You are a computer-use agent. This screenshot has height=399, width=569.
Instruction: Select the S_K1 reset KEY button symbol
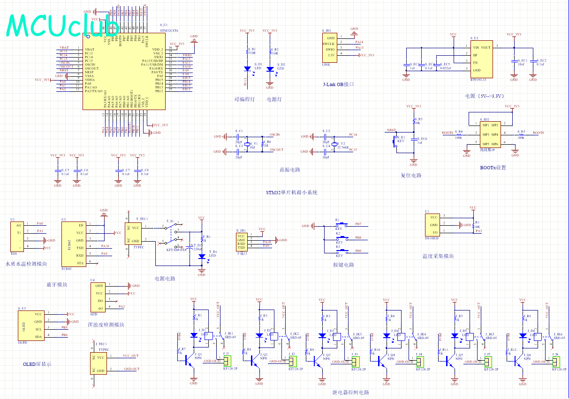coord(395,140)
